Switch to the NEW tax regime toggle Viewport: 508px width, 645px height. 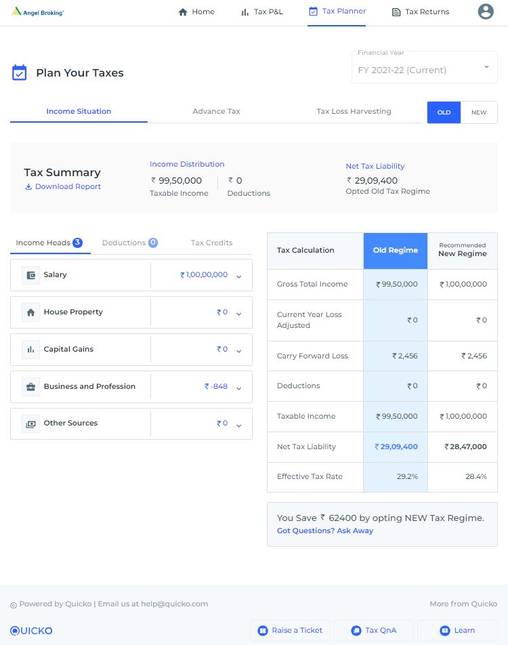tap(479, 112)
